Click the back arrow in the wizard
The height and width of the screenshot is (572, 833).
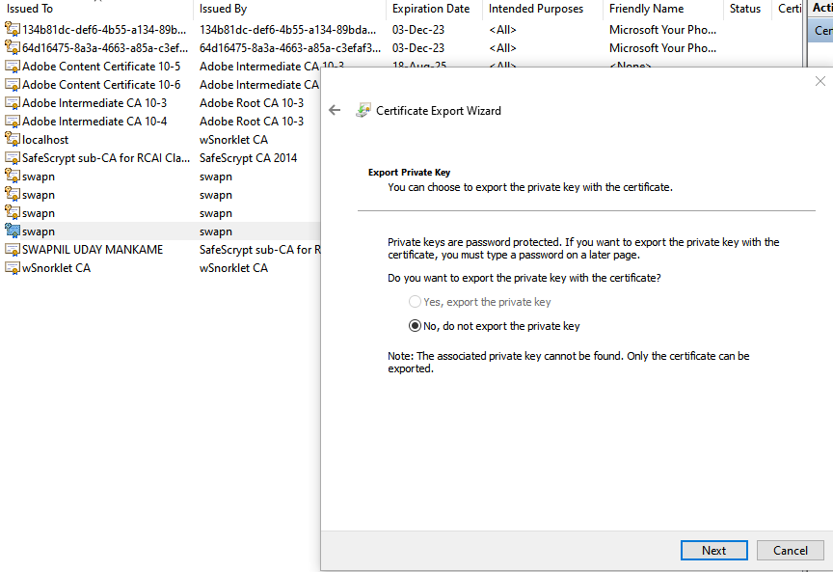pos(335,110)
